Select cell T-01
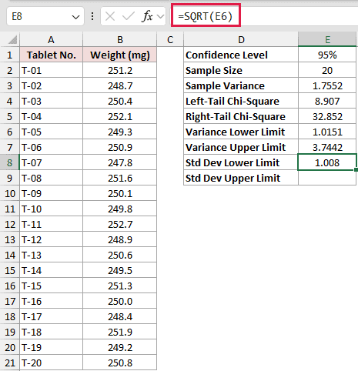 coord(52,70)
